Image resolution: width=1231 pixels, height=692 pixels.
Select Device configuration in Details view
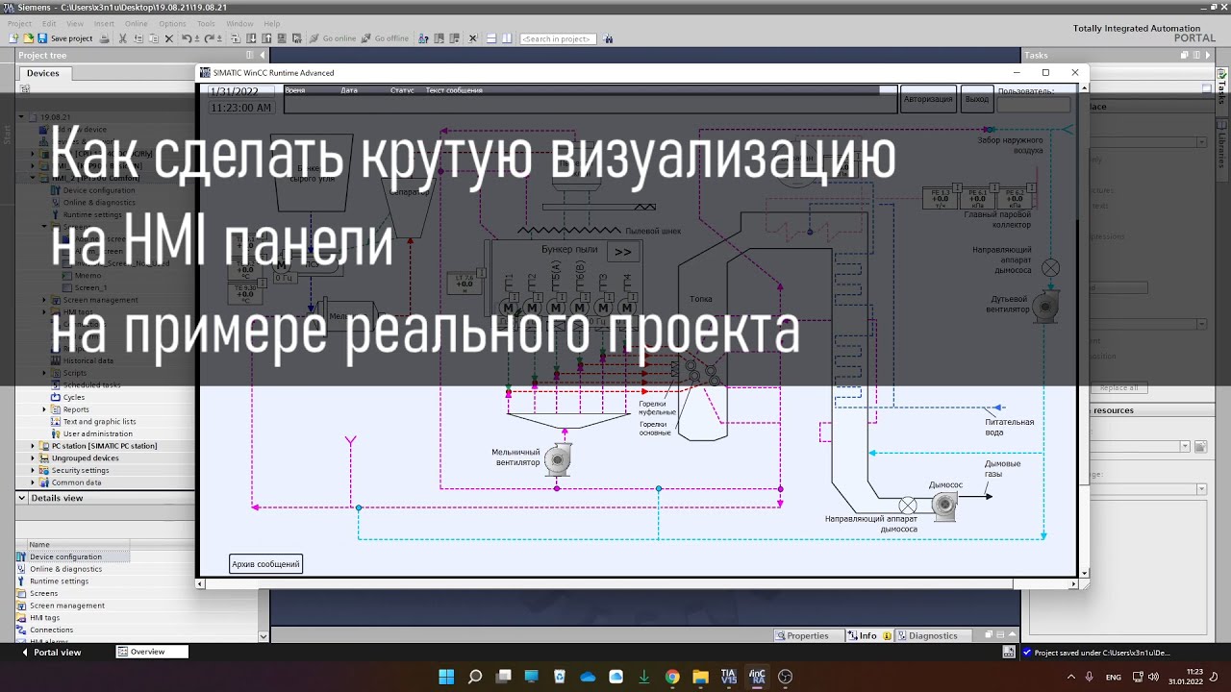coord(65,556)
